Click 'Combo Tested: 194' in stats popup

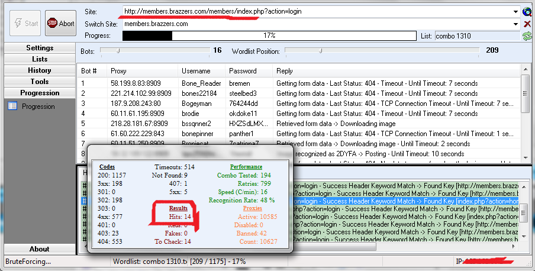pos(244,175)
